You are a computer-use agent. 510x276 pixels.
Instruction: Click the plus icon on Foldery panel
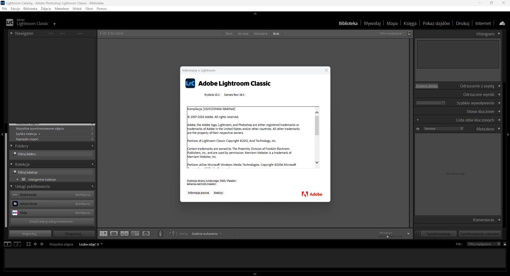(92, 146)
